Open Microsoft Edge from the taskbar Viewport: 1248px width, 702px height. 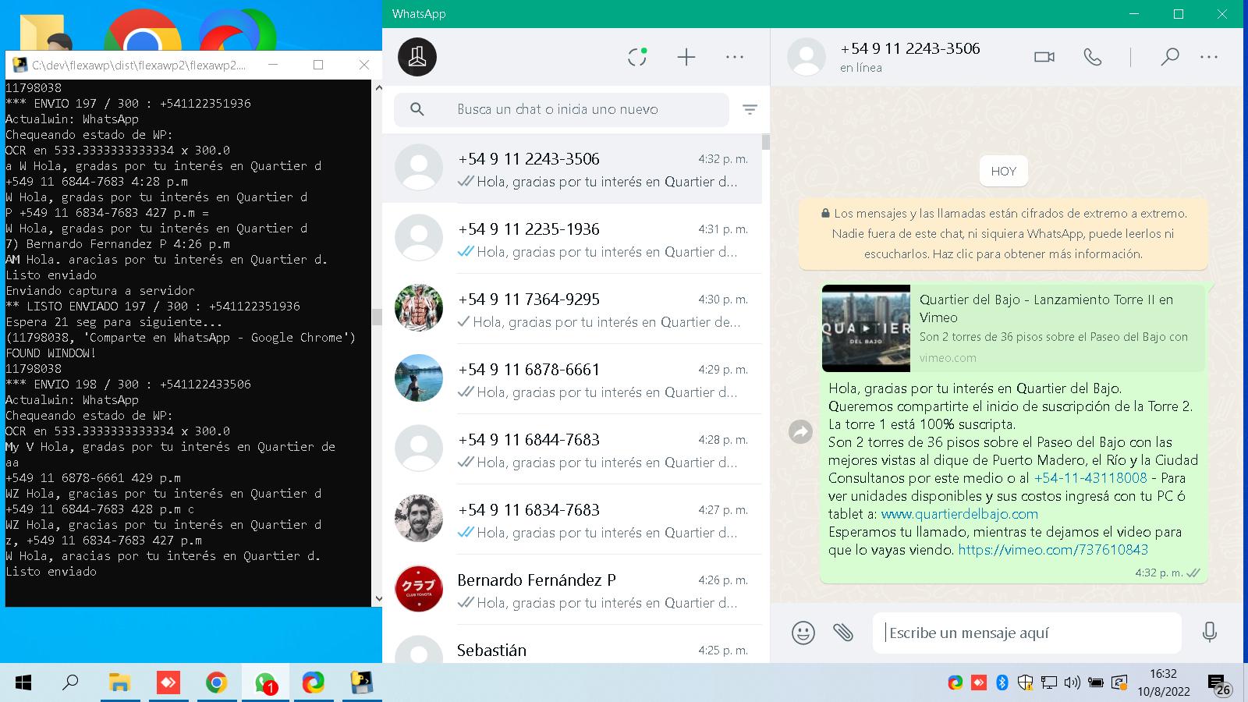[x=314, y=683]
